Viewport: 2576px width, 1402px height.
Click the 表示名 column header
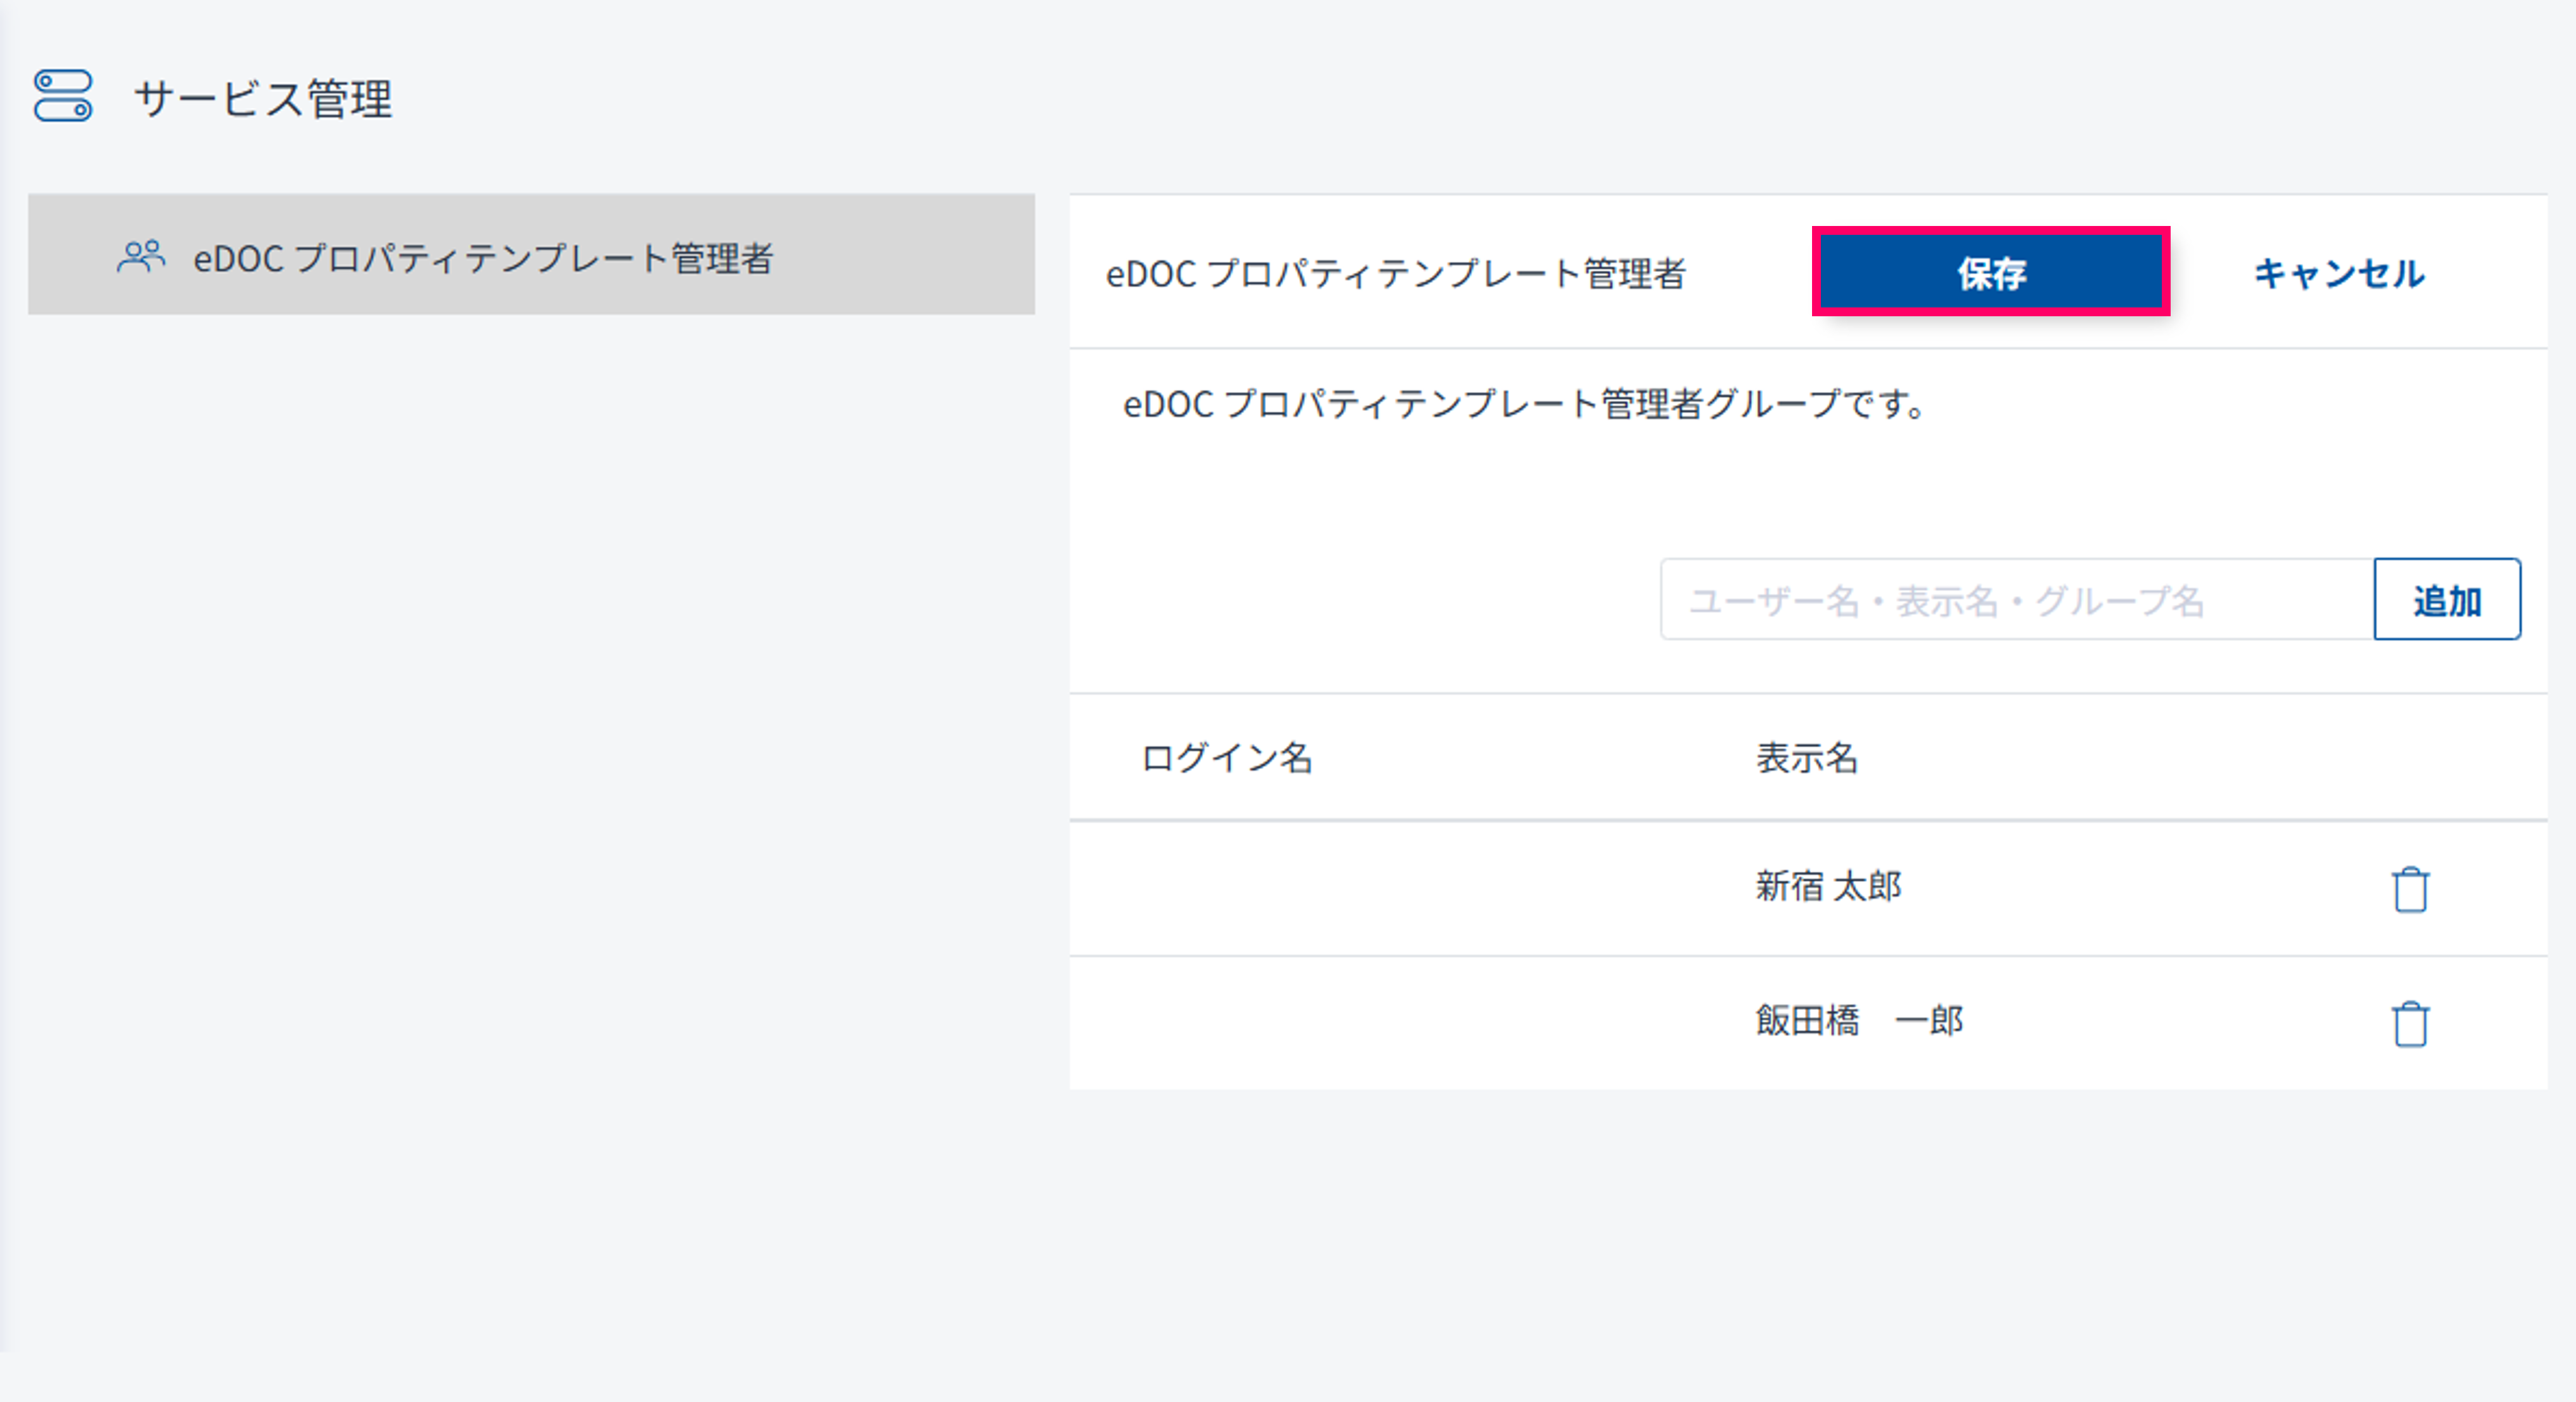[1806, 758]
